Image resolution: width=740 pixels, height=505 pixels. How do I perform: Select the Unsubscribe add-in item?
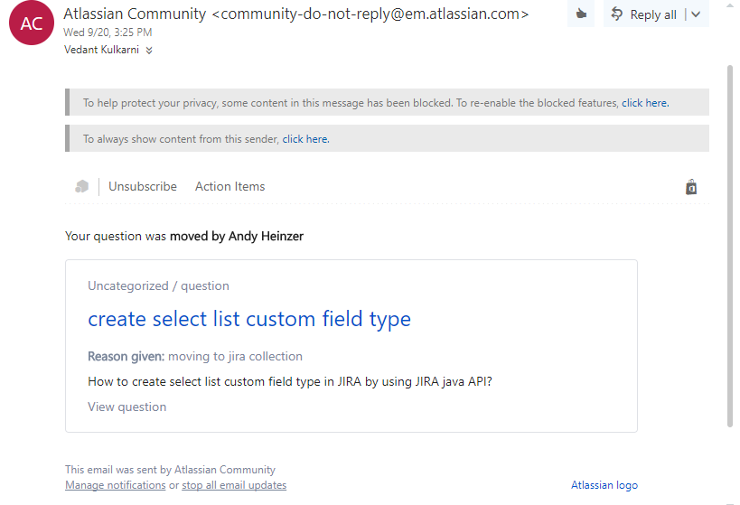point(143,186)
